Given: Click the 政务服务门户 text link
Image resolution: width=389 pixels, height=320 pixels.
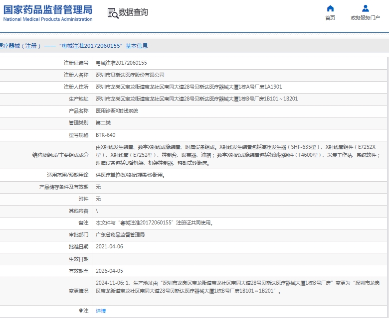Looking at the screenshot, I should click(x=365, y=17).
